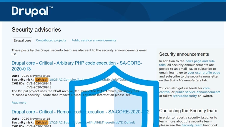226x127 pixels.
Task: Open Public service announcements tab
Action: coord(94,40)
